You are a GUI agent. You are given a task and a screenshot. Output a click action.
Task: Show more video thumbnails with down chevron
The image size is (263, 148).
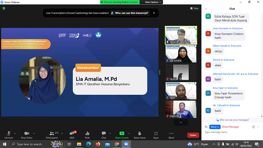point(181,122)
